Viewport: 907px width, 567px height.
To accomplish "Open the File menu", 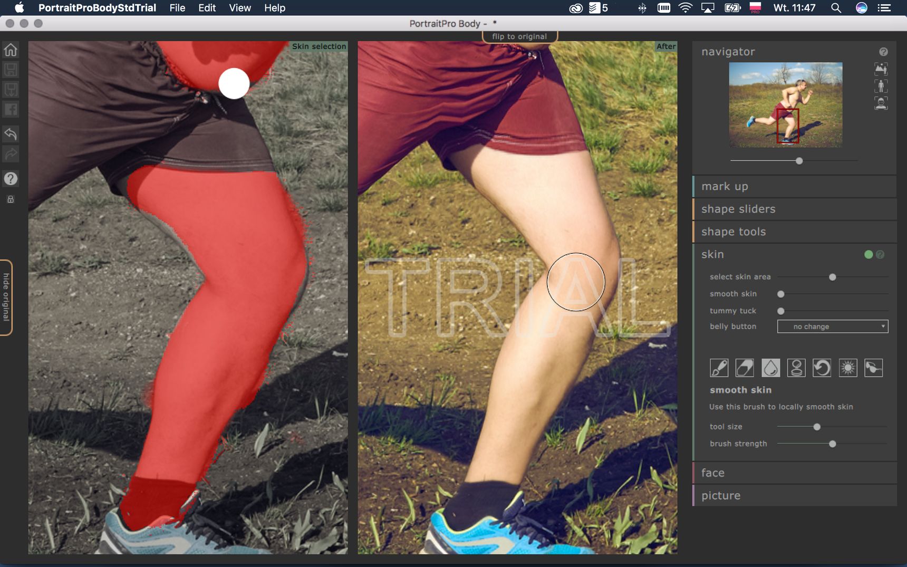I will (177, 8).
